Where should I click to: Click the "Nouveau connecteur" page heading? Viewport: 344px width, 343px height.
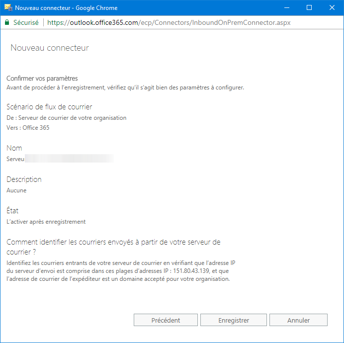coord(50,48)
